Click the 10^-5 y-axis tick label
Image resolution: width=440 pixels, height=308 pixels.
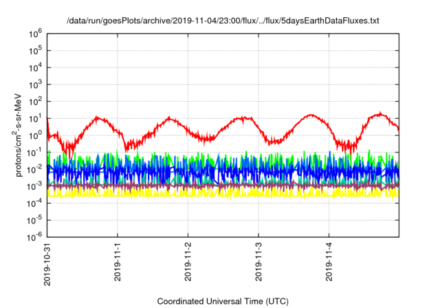[35, 221]
